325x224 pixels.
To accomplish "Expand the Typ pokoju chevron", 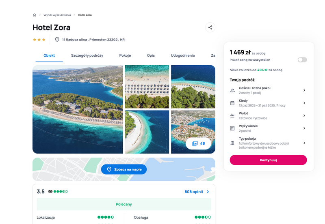I will 304,143.
